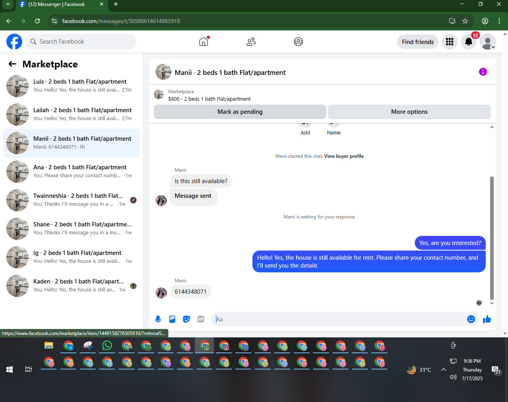508x402 pixels.
Task: Focus the Search Facebook field
Action: pyautogui.click(x=81, y=42)
